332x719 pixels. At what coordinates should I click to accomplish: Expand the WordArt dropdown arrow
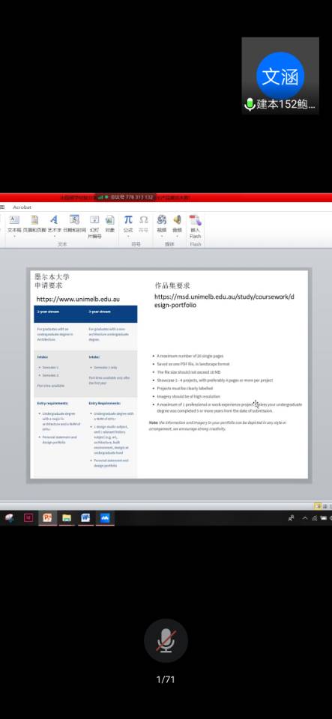click(x=54, y=237)
